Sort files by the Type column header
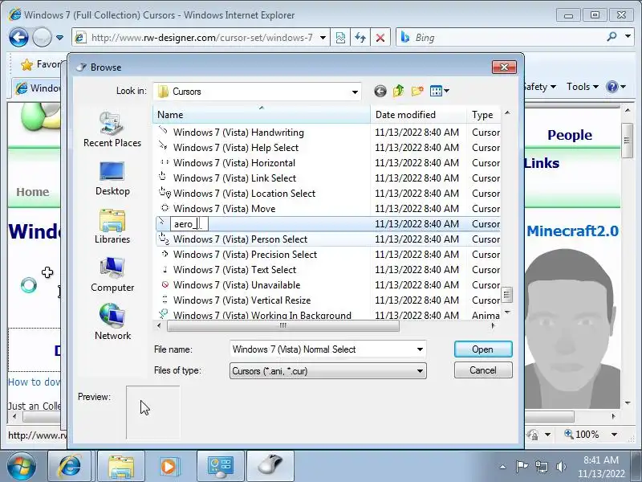 tap(484, 115)
